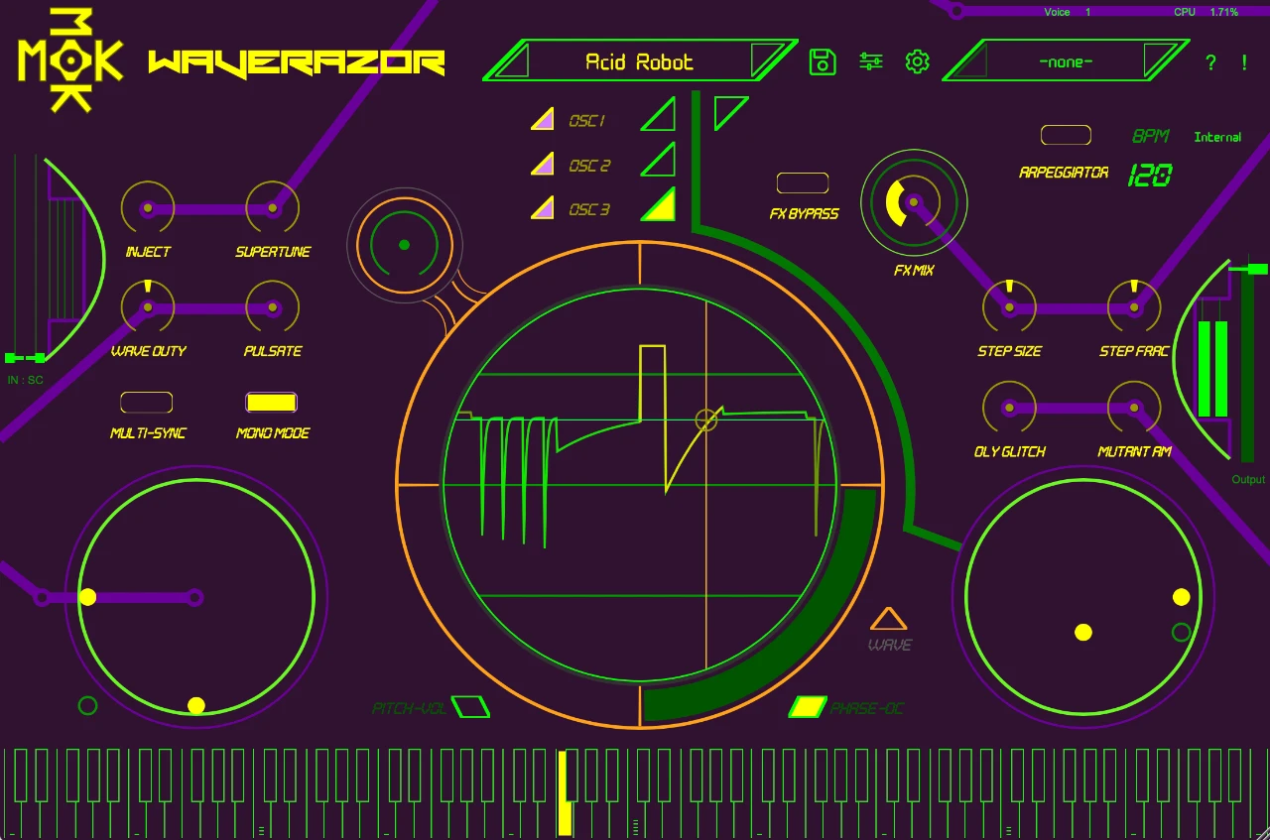Toggle the PITCH-VOL parallelogram switch
This screenshot has height=840, width=1270.
[470, 707]
